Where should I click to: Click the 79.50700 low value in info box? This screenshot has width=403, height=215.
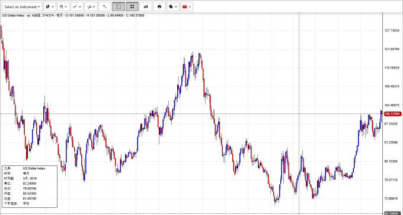[30, 188]
